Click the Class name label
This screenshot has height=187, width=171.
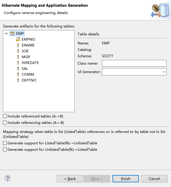coord(88,63)
